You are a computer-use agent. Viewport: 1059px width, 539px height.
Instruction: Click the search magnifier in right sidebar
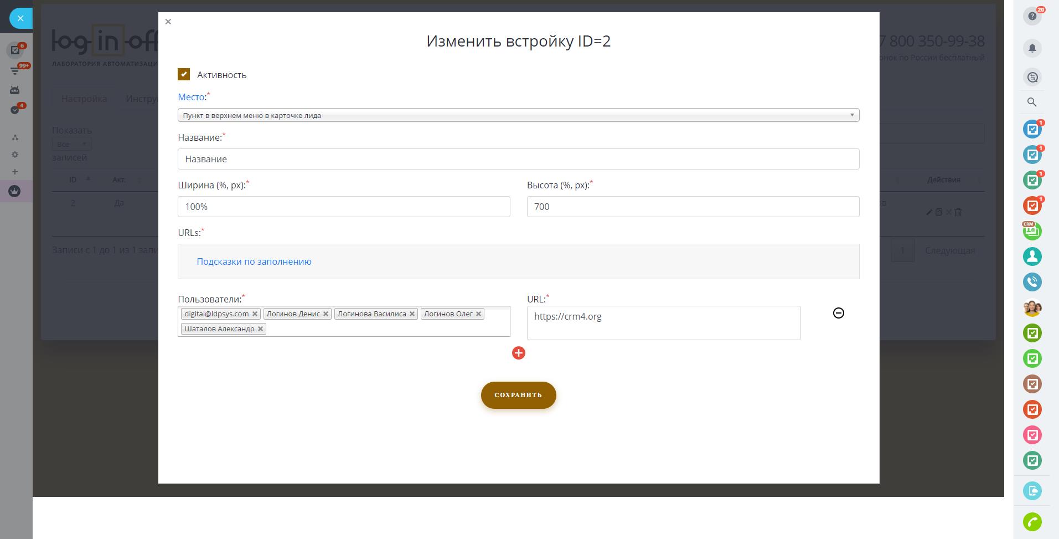(1032, 102)
